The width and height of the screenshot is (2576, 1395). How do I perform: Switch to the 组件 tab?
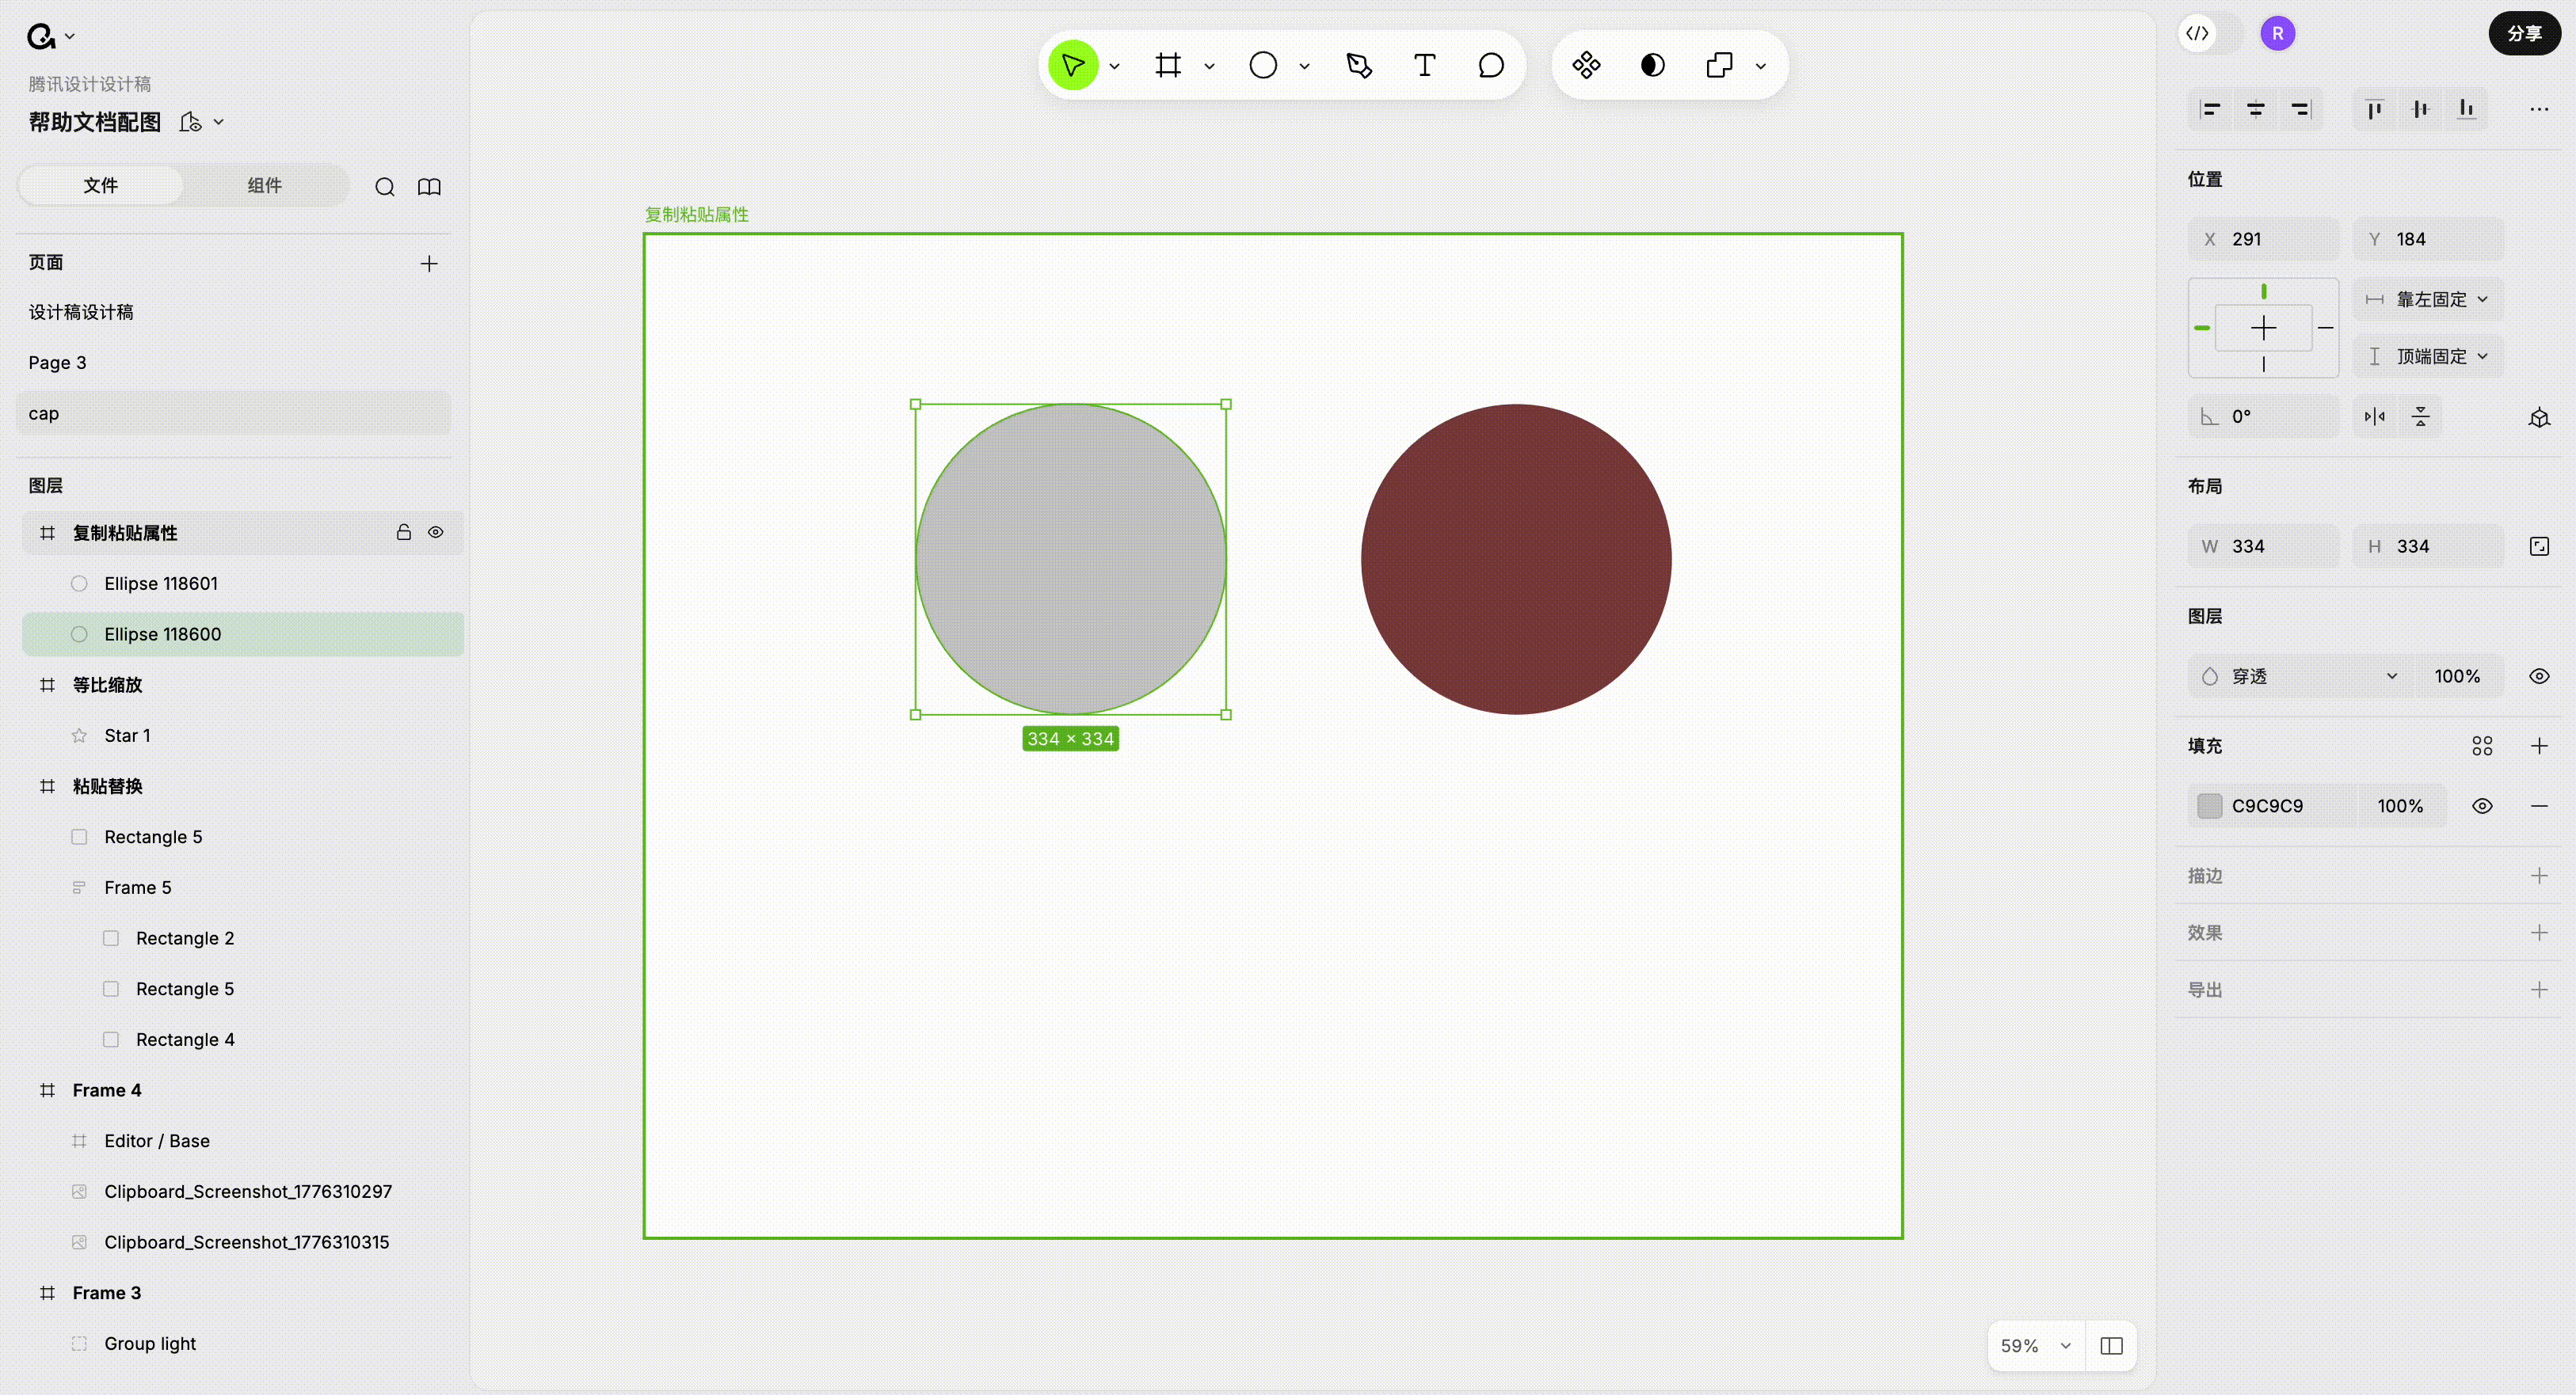click(x=264, y=186)
